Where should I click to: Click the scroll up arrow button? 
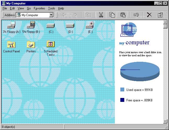pos(165,22)
